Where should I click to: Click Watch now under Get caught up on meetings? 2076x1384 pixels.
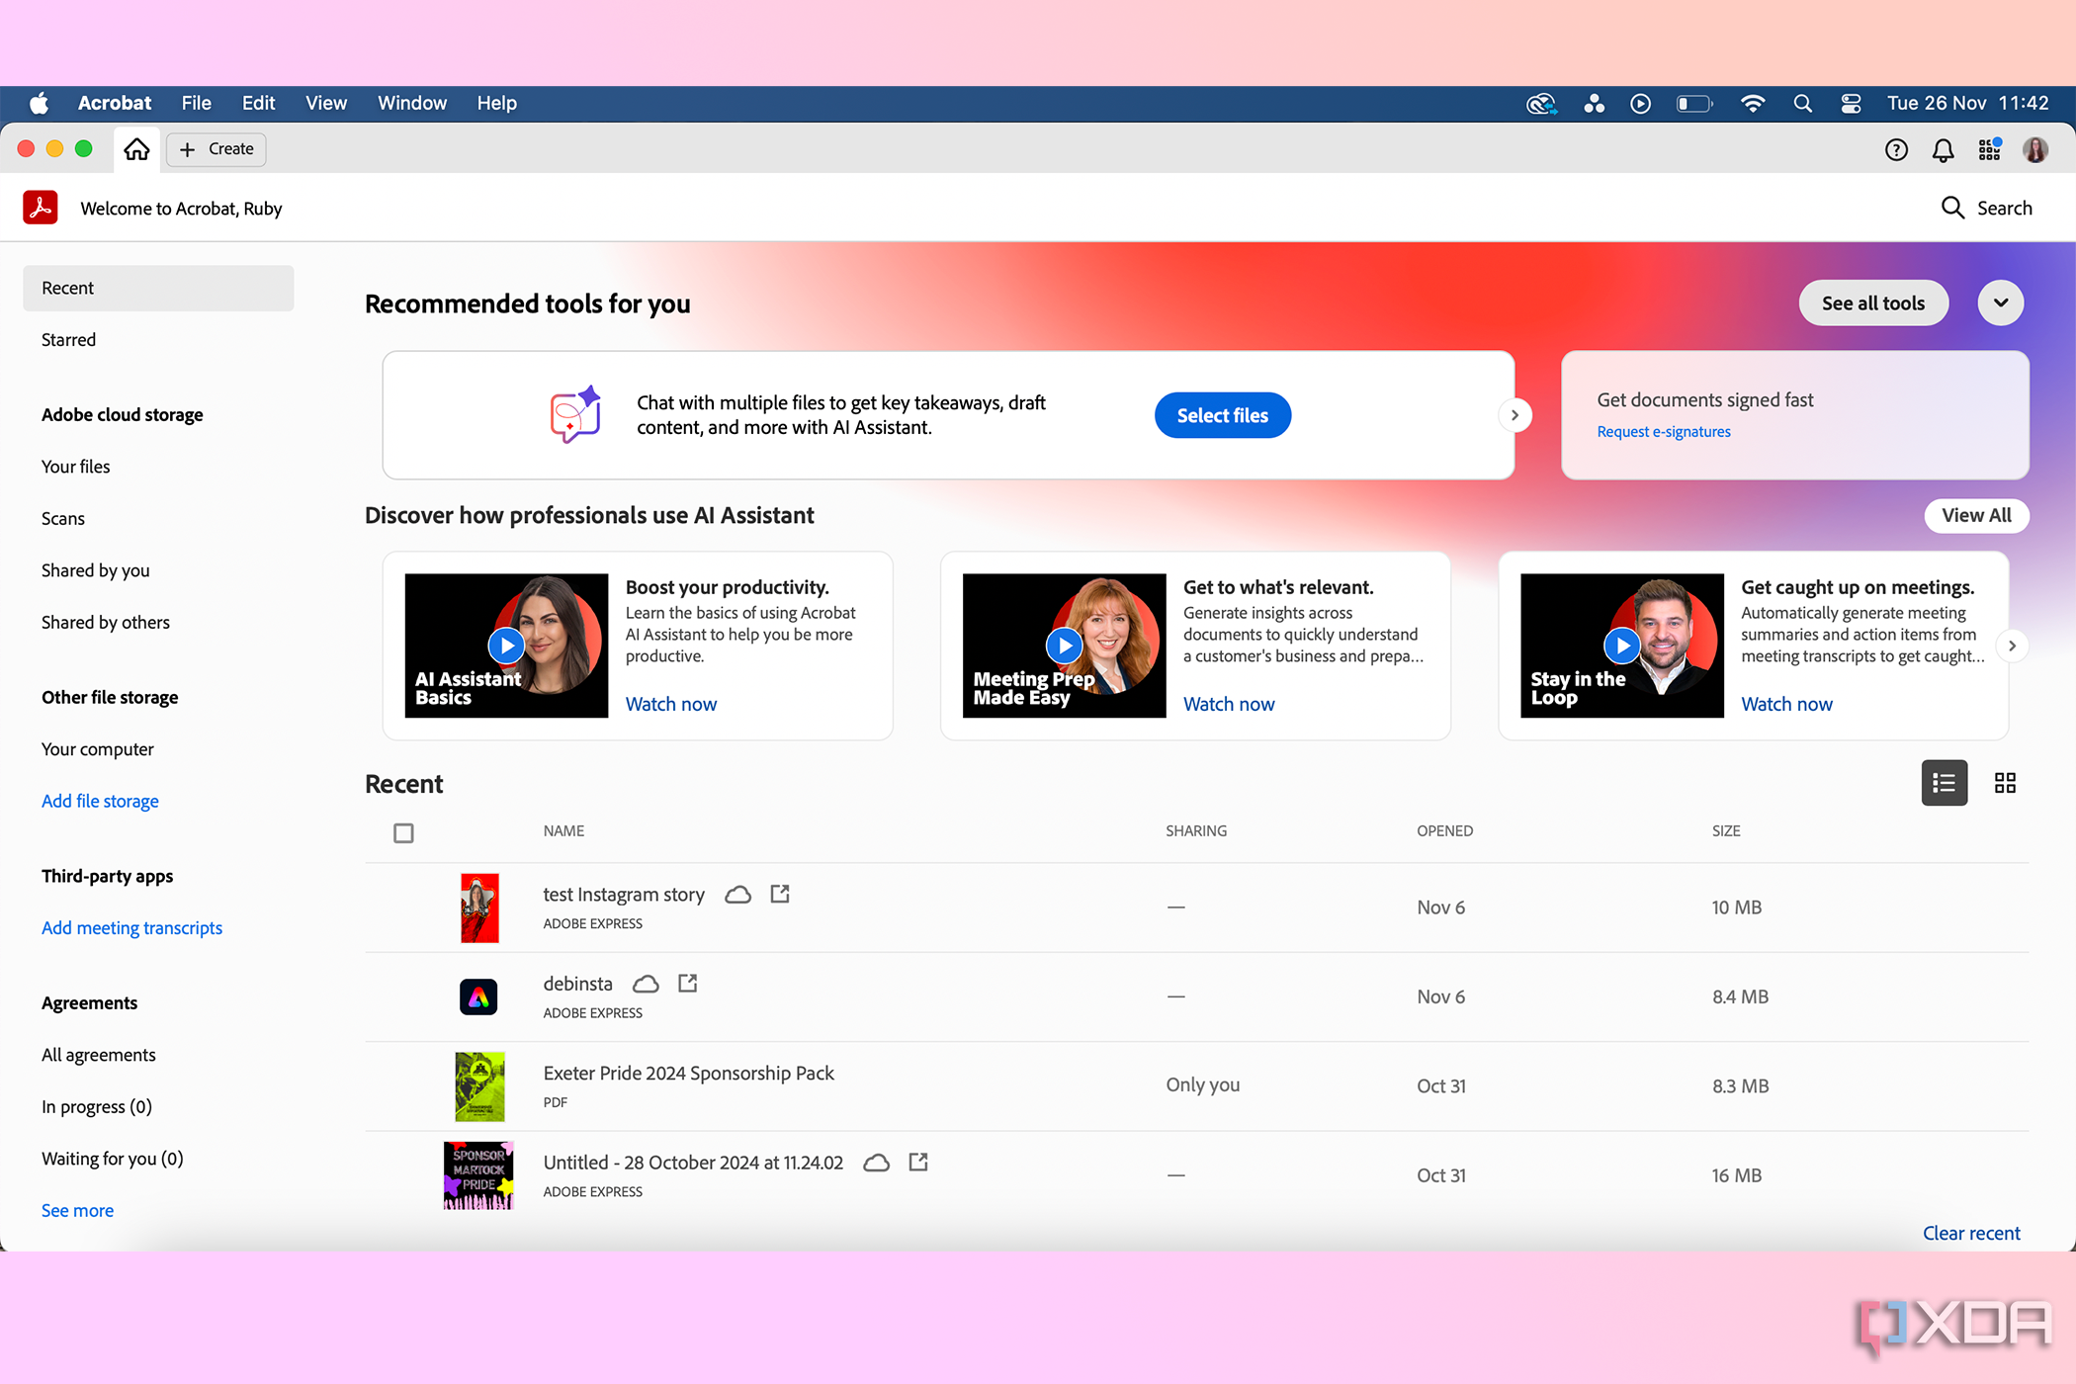(x=1786, y=704)
